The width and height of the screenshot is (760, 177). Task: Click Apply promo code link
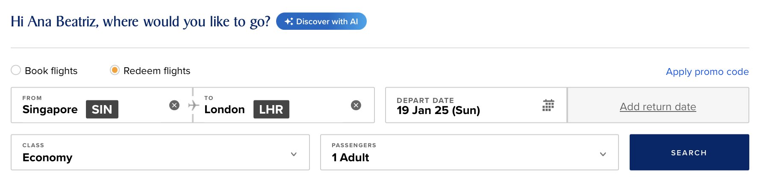[707, 71]
